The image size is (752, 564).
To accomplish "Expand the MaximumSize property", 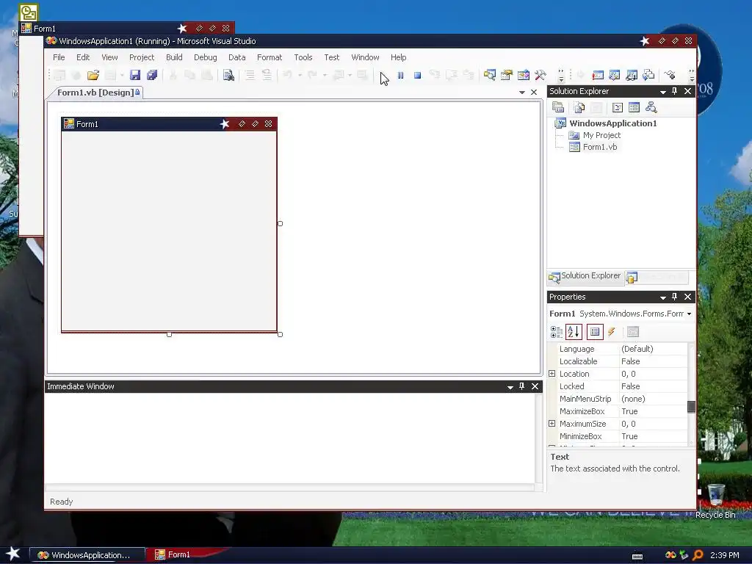I will tap(552, 424).
